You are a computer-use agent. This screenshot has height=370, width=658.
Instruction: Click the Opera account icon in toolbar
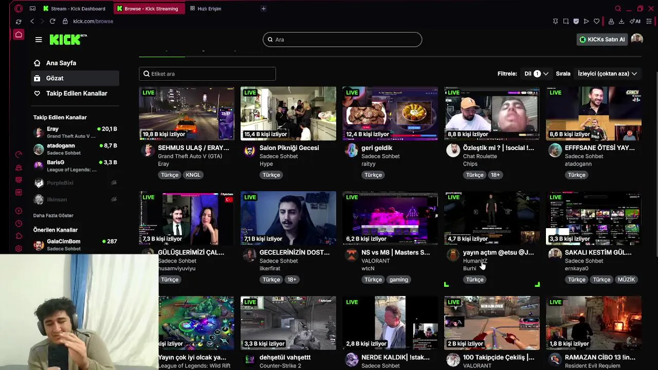(611, 21)
